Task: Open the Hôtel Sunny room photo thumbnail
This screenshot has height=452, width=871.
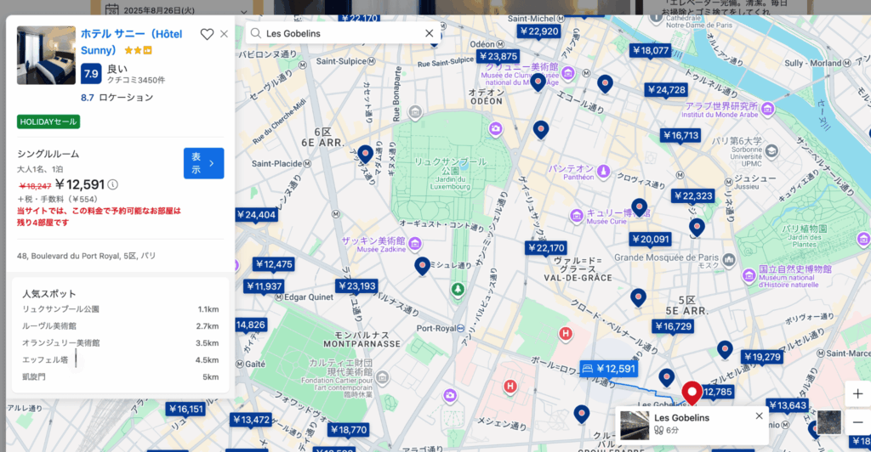Action: [x=46, y=55]
